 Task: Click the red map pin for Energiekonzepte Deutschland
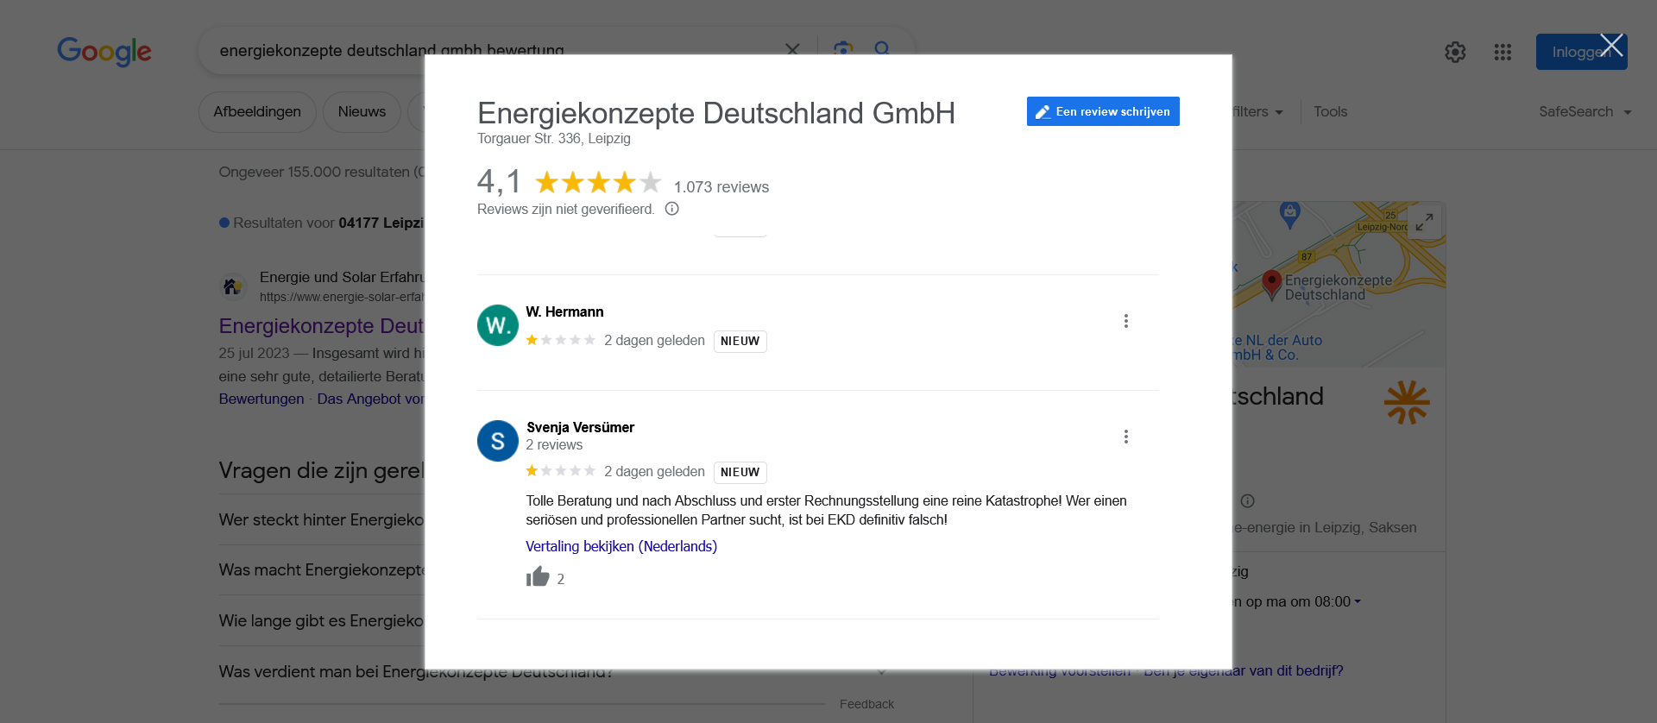1271,281
